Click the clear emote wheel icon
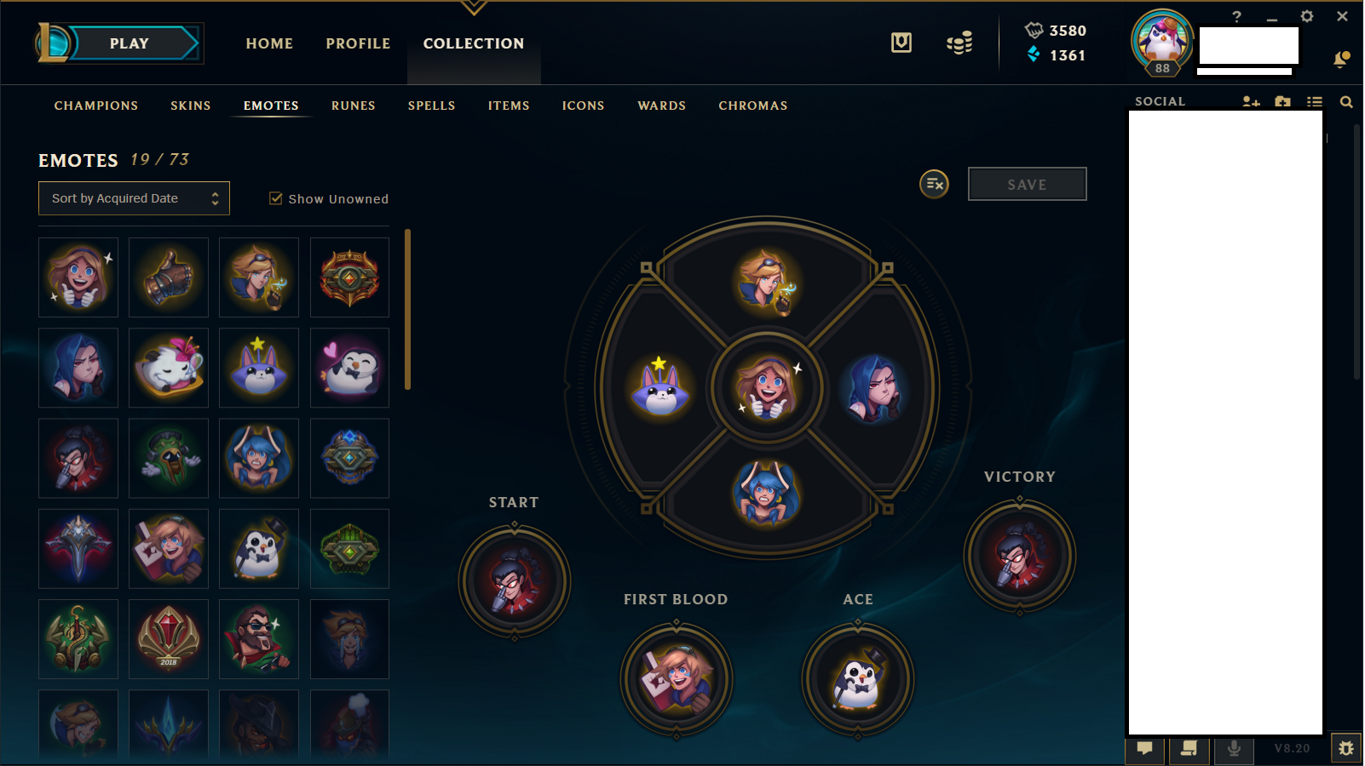This screenshot has width=1365, height=766. point(934,184)
